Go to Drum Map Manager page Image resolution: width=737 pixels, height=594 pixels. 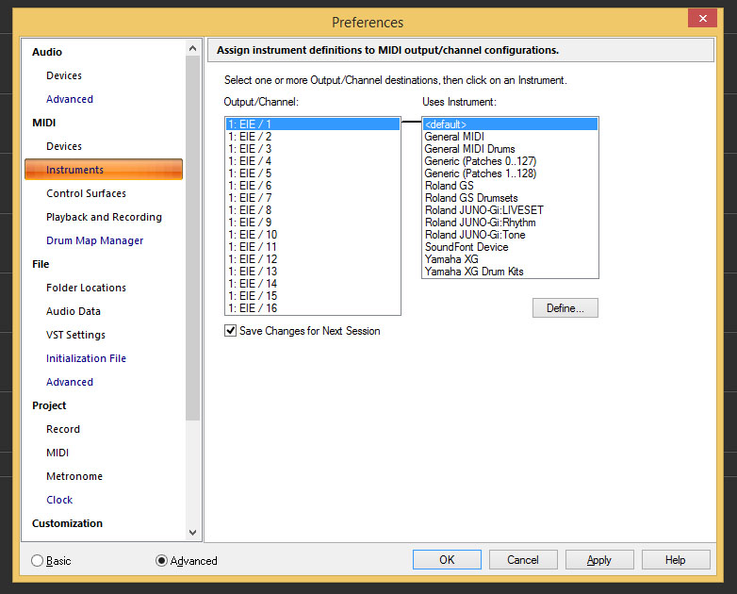[94, 240]
